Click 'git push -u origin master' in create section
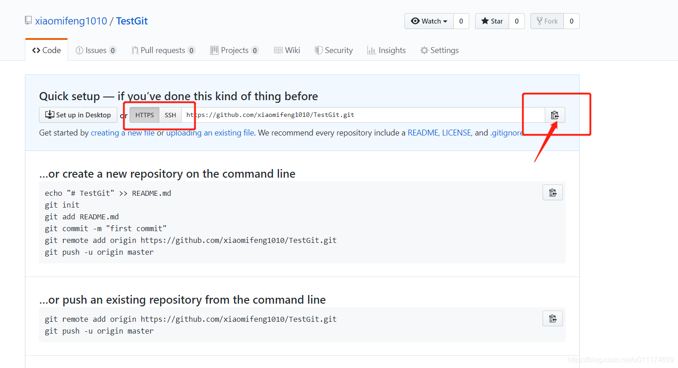Viewport: 678px width, 368px height. (99, 252)
